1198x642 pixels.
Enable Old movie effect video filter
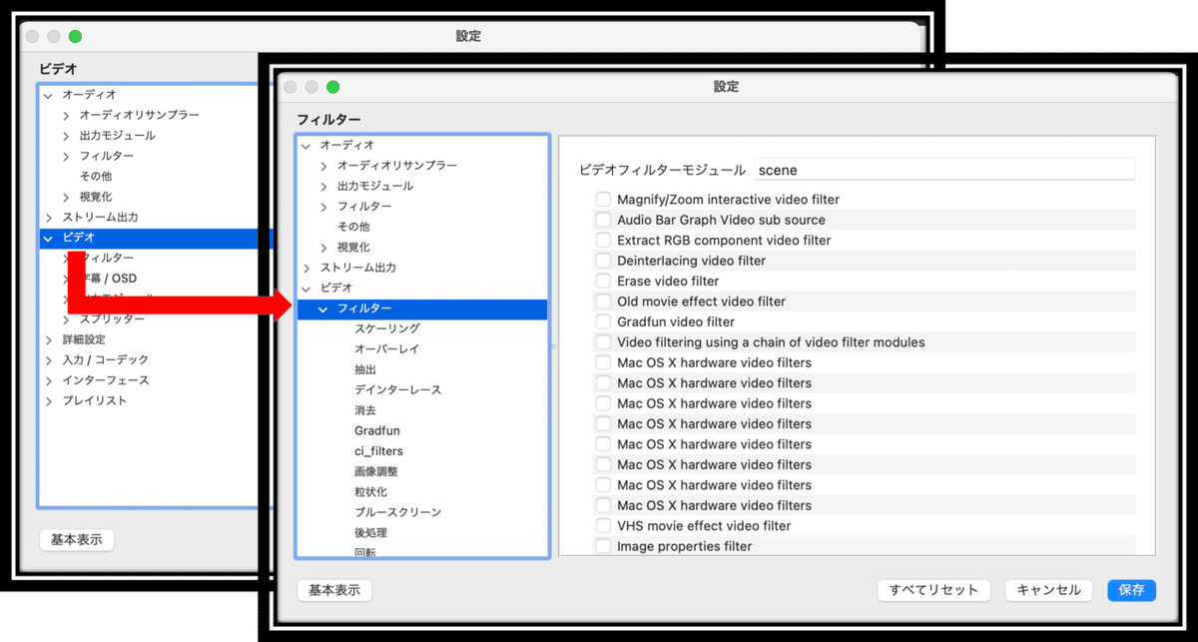click(x=603, y=302)
